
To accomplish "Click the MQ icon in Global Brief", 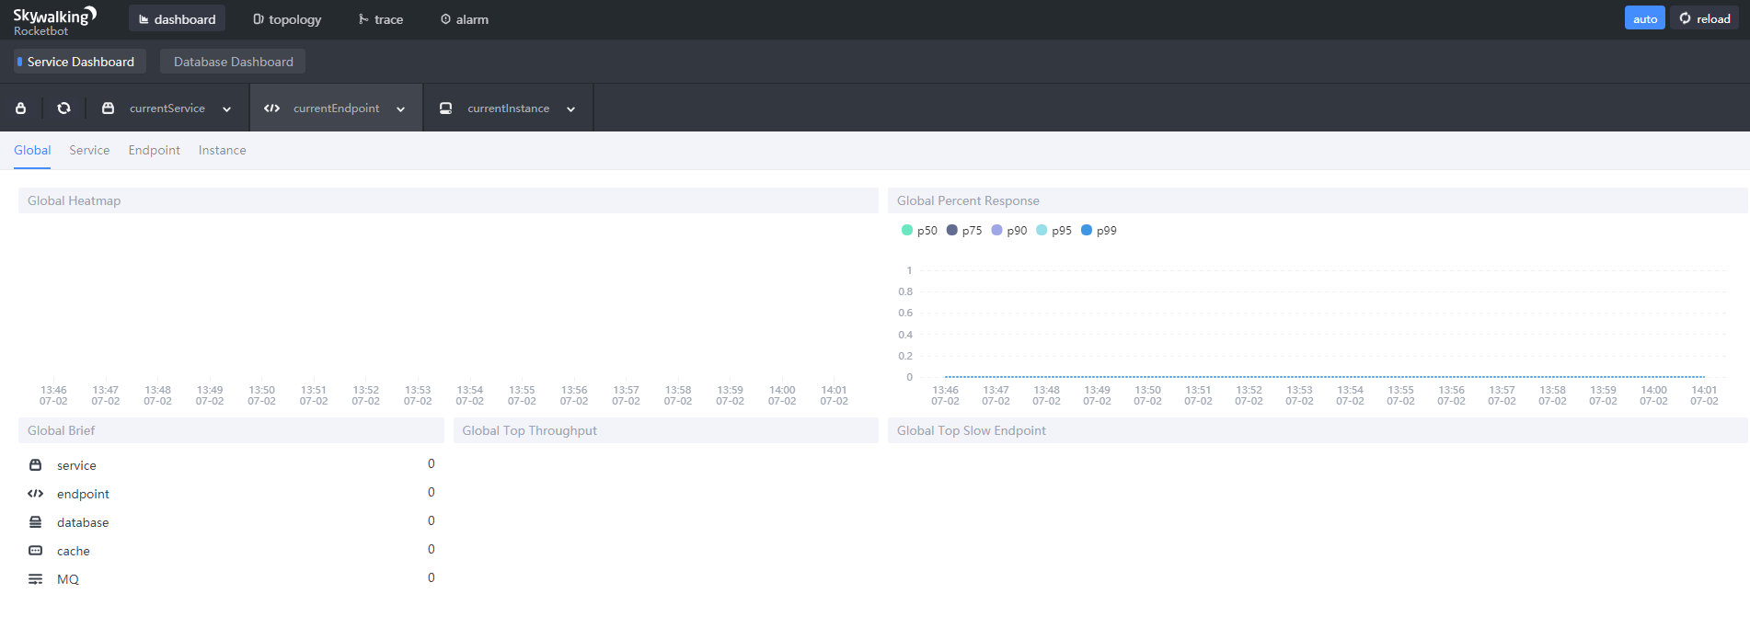I will (x=35, y=578).
